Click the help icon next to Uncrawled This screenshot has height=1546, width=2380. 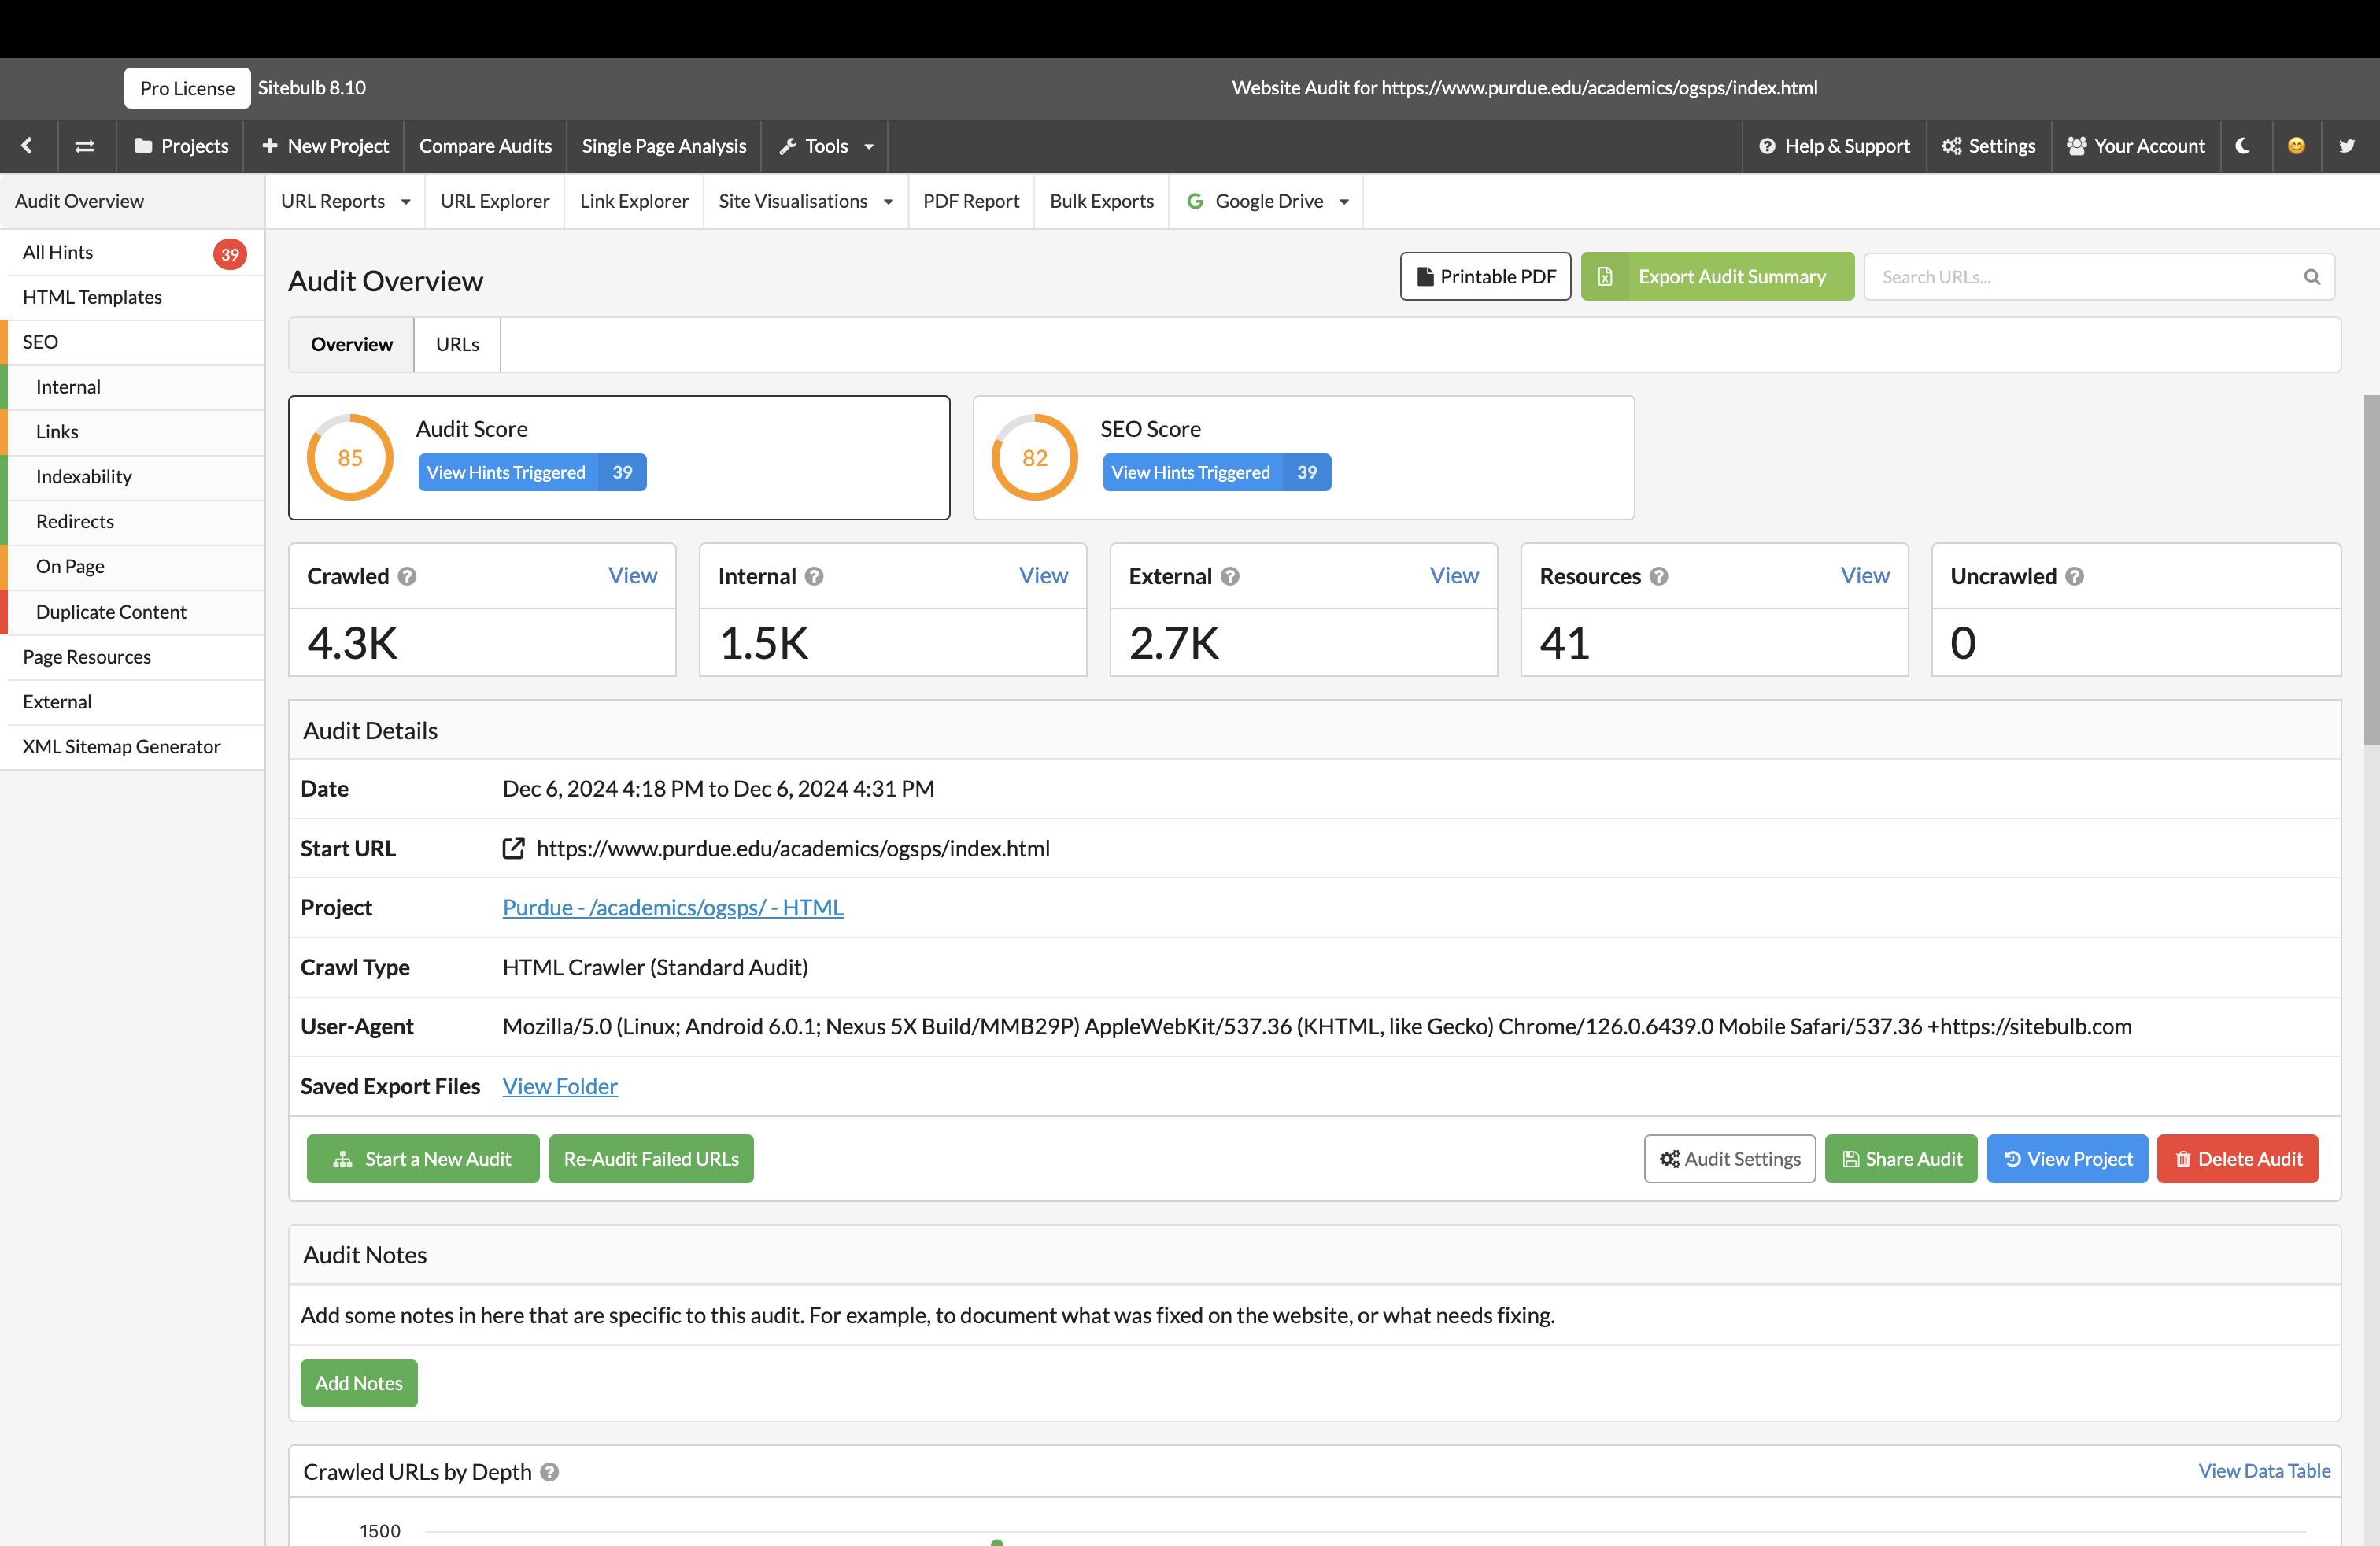[x=2074, y=576]
